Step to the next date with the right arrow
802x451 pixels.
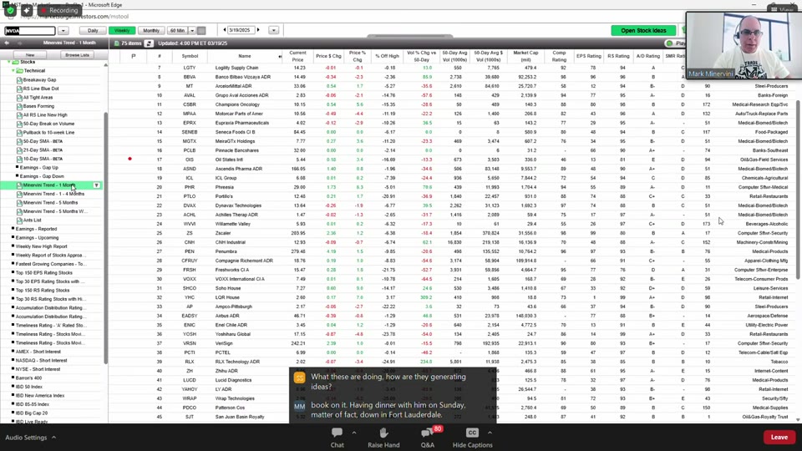(x=258, y=30)
